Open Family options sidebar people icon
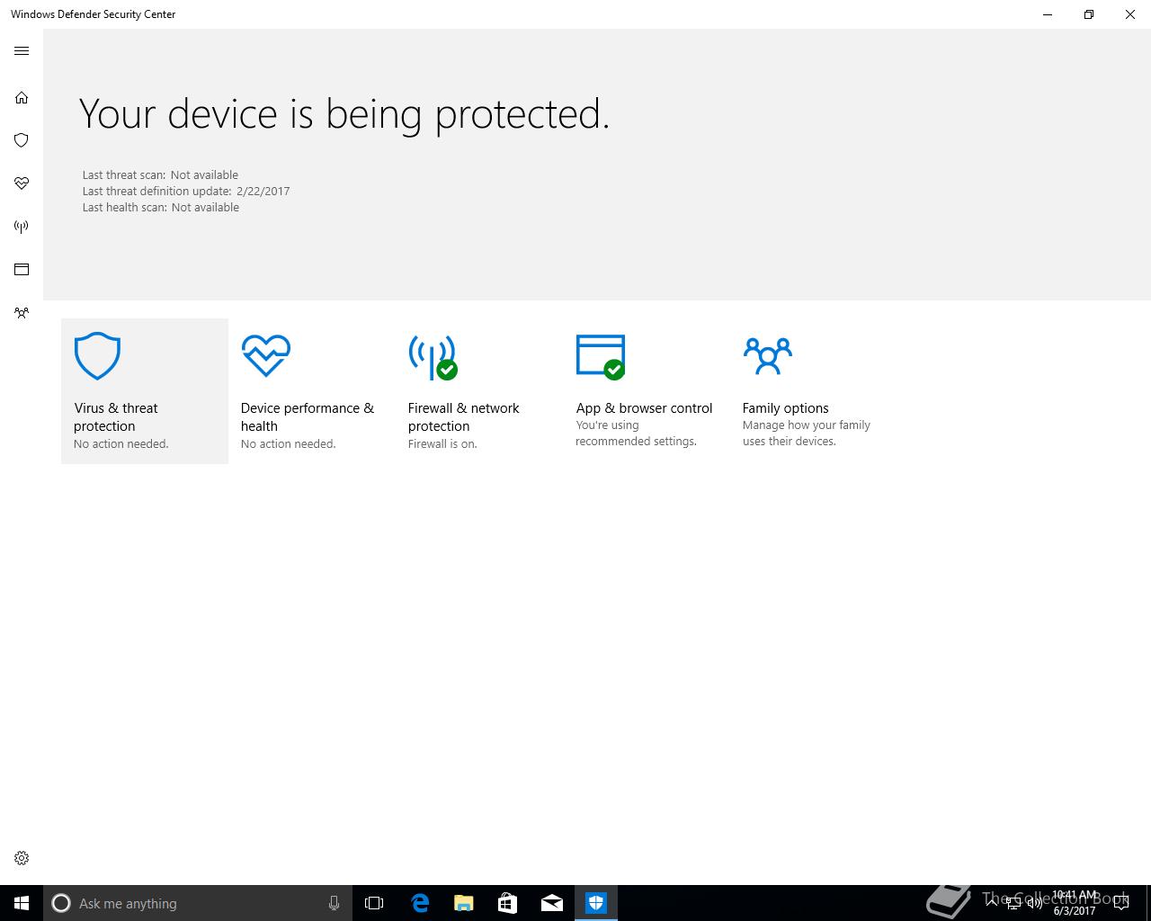The width and height of the screenshot is (1151, 921). point(22,313)
